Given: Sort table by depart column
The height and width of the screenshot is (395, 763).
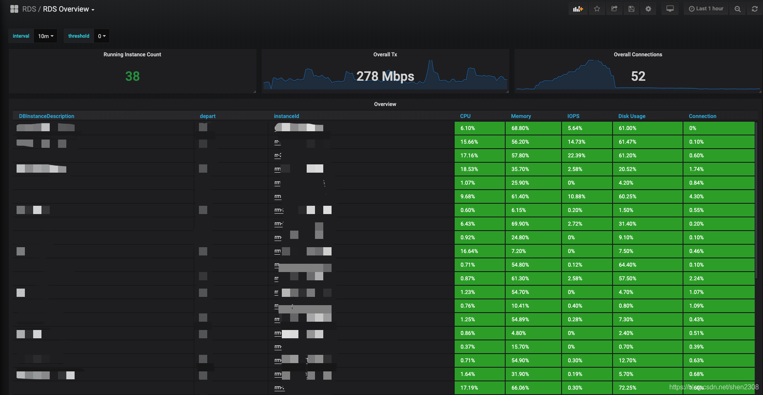Looking at the screenshot, I should pyautogui.click(x=208, y=116).
